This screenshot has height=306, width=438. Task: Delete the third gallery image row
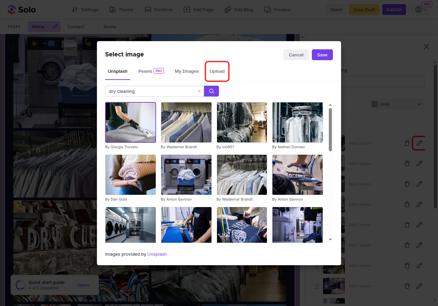(x=407, y=184)
